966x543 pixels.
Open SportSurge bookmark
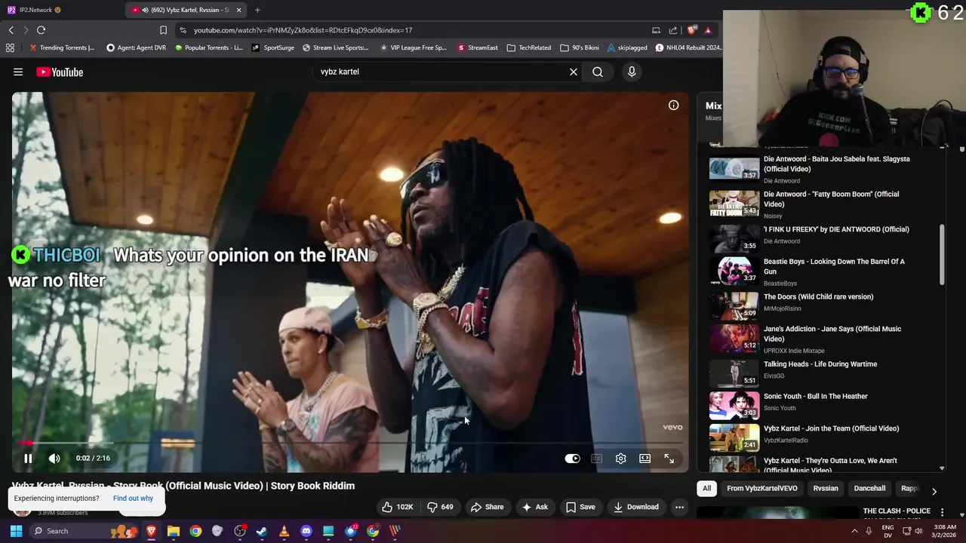(272, 48)
